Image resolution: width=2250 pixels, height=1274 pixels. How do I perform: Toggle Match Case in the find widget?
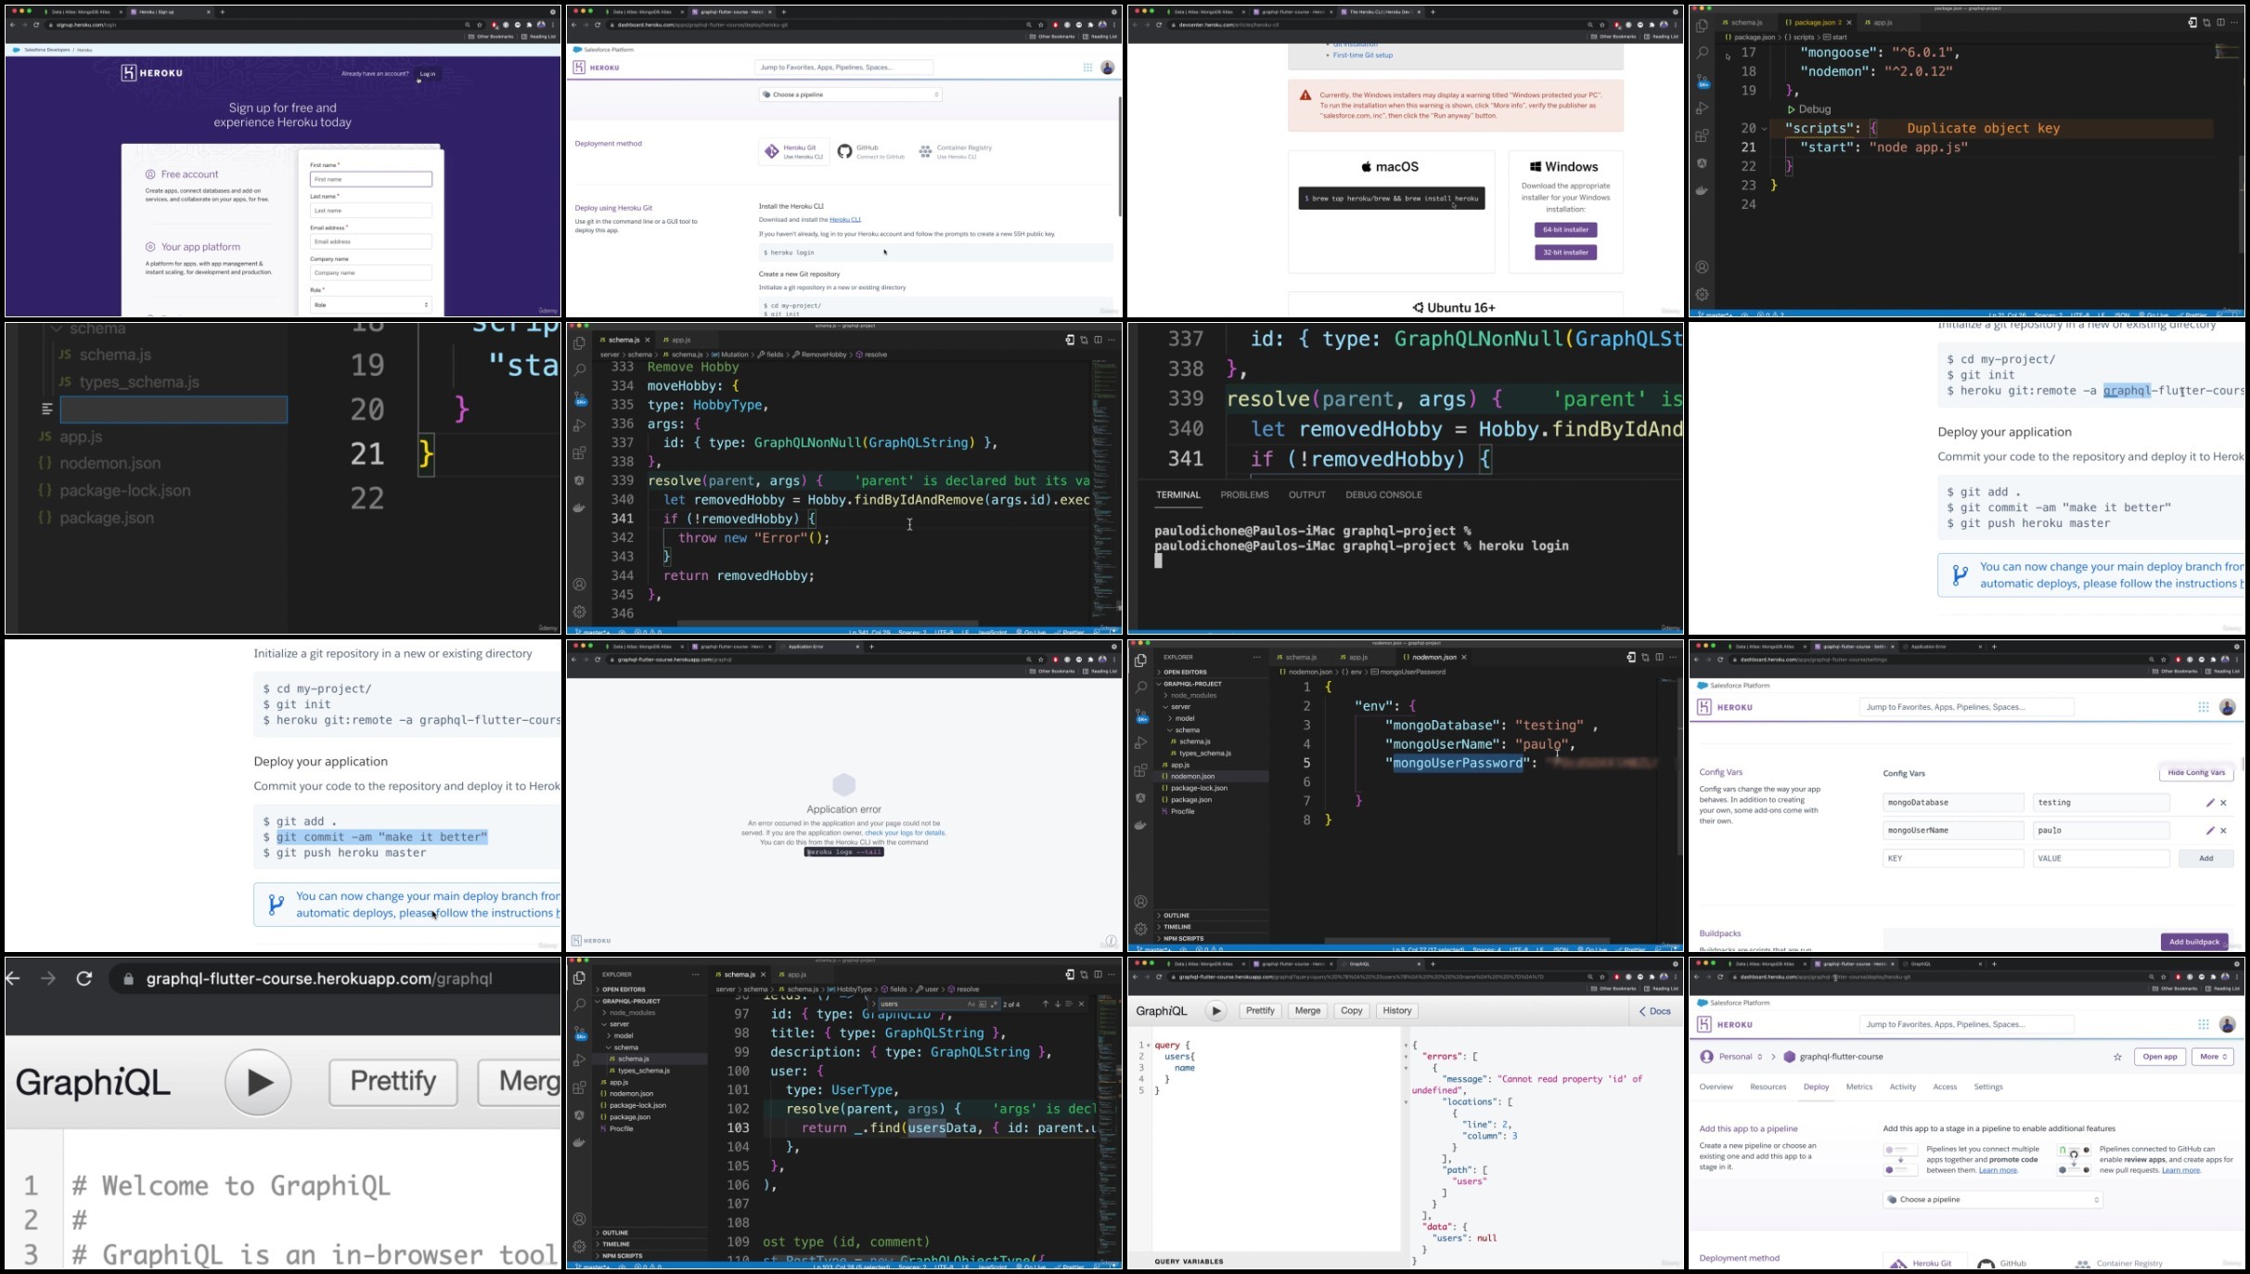point(971,1004)
